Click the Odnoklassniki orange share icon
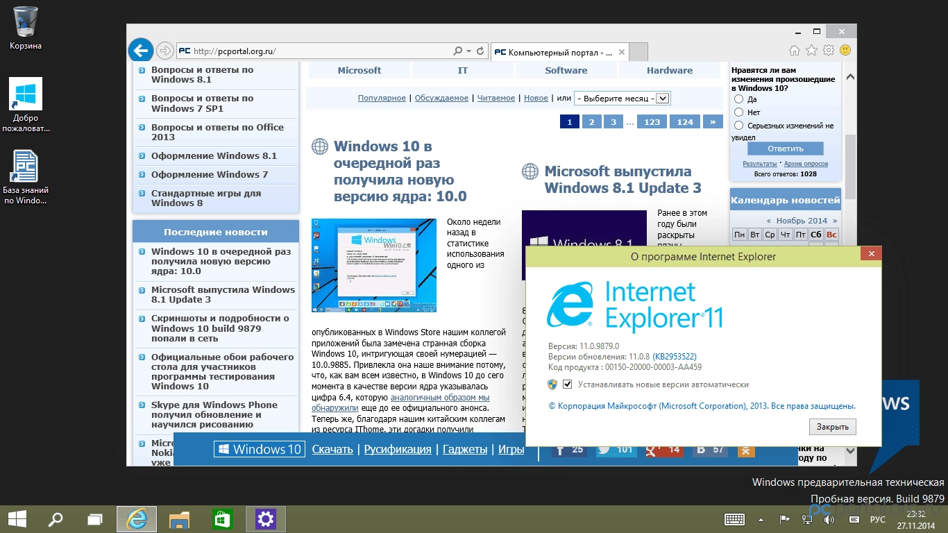 745,450
